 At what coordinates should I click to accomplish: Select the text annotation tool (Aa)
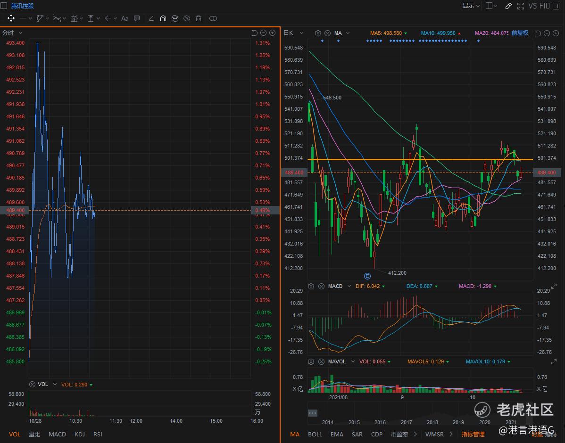(x=125, y=18)
